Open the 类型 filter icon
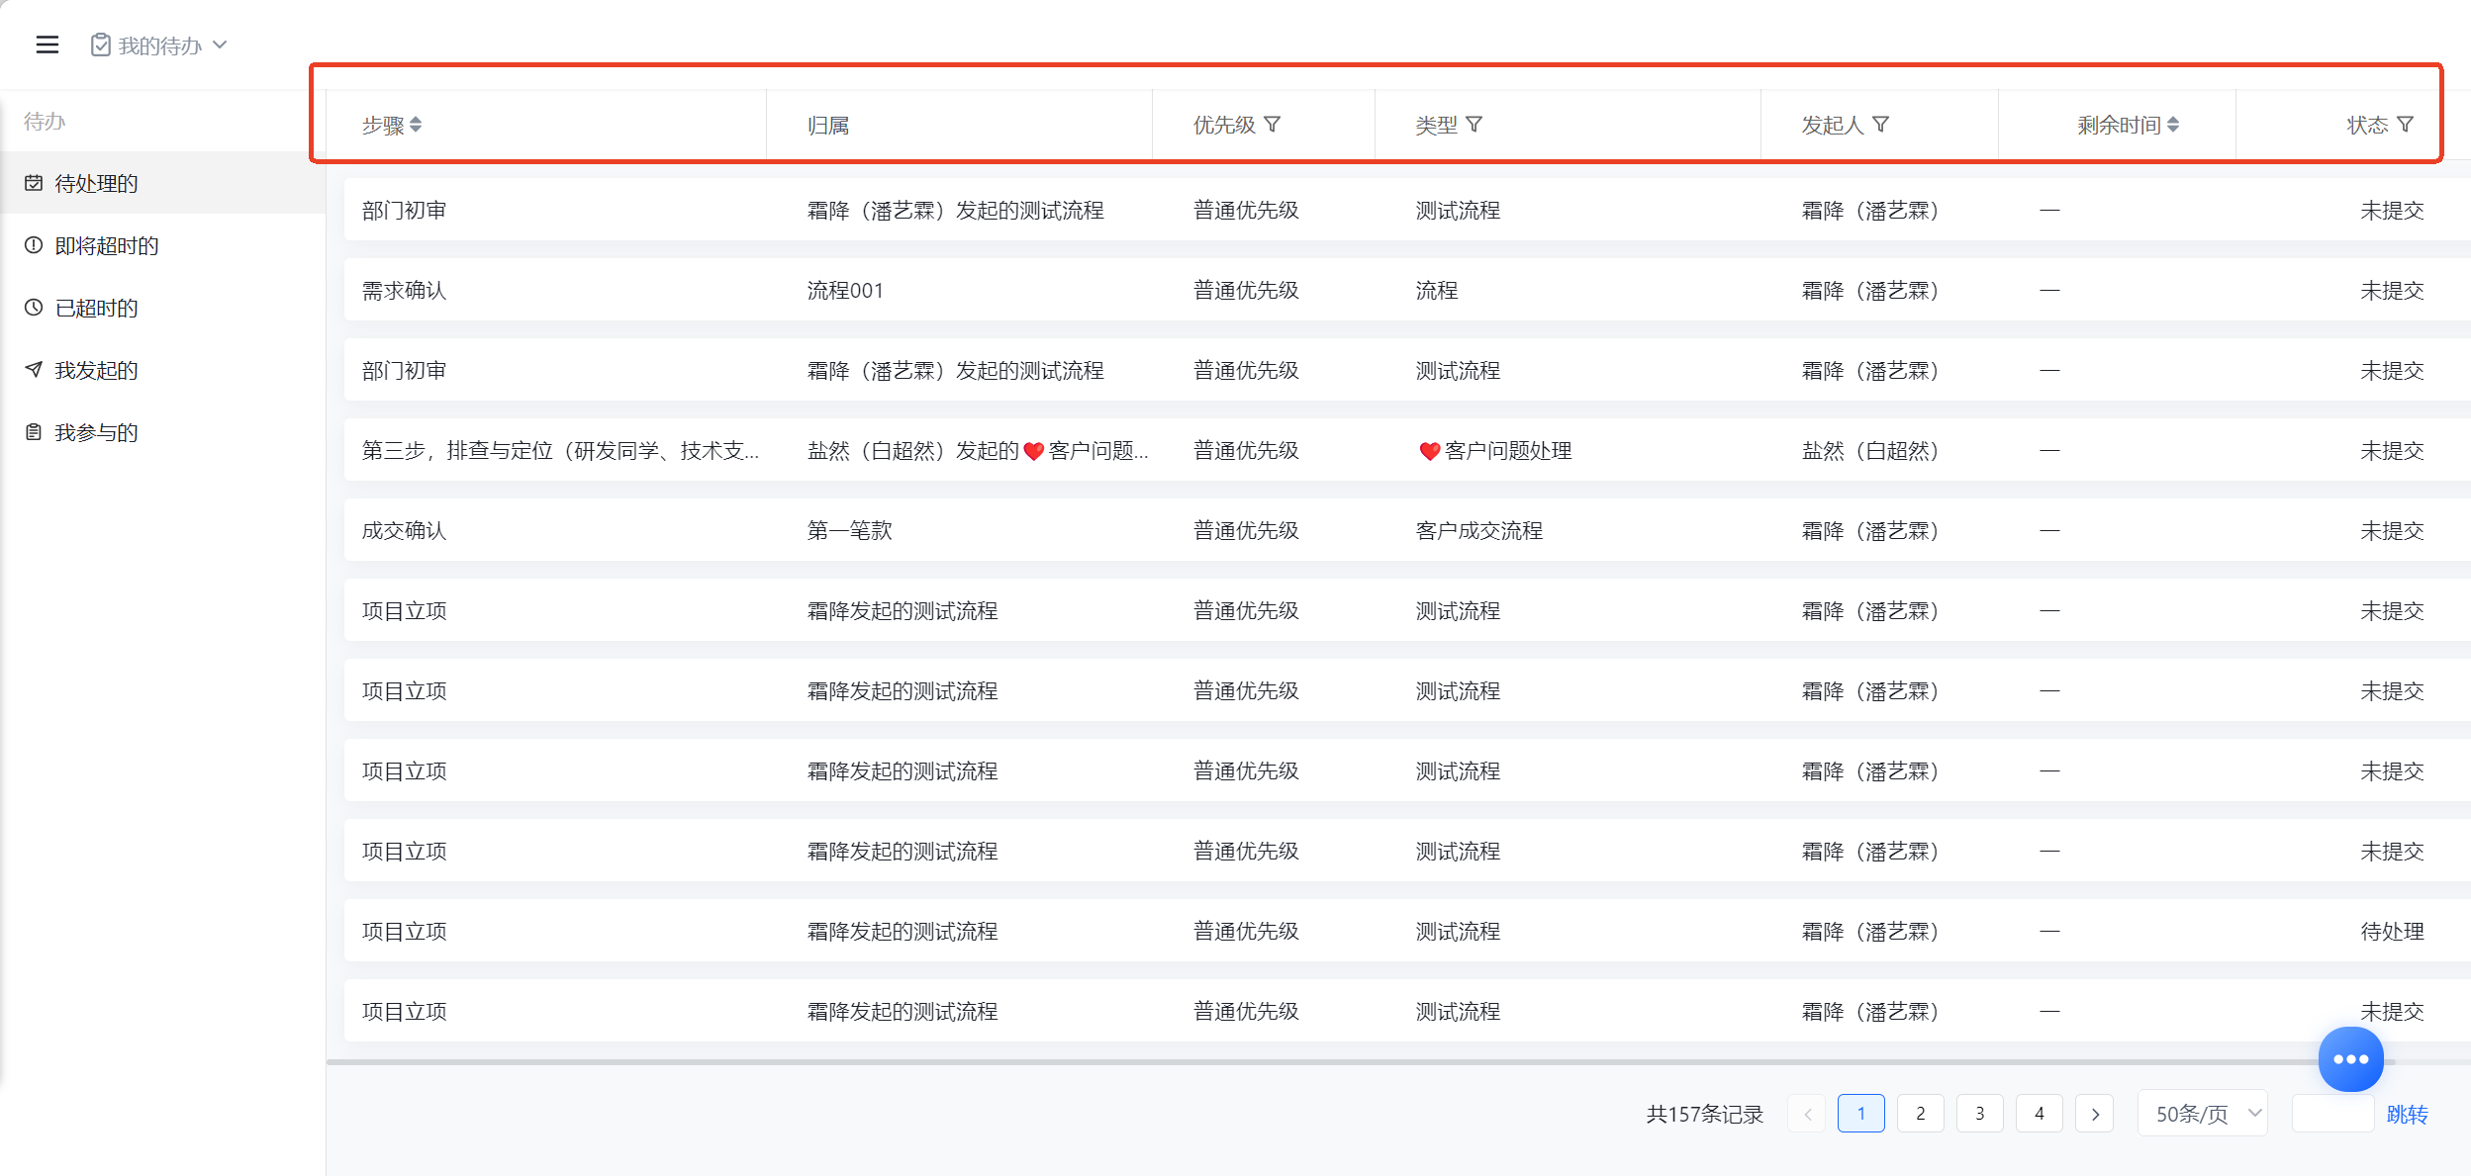2471x1176 pixels. point(1474,125)
